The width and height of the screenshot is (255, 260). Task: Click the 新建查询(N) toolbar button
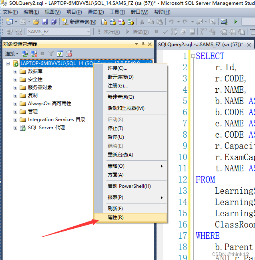(x=79, y=22)
